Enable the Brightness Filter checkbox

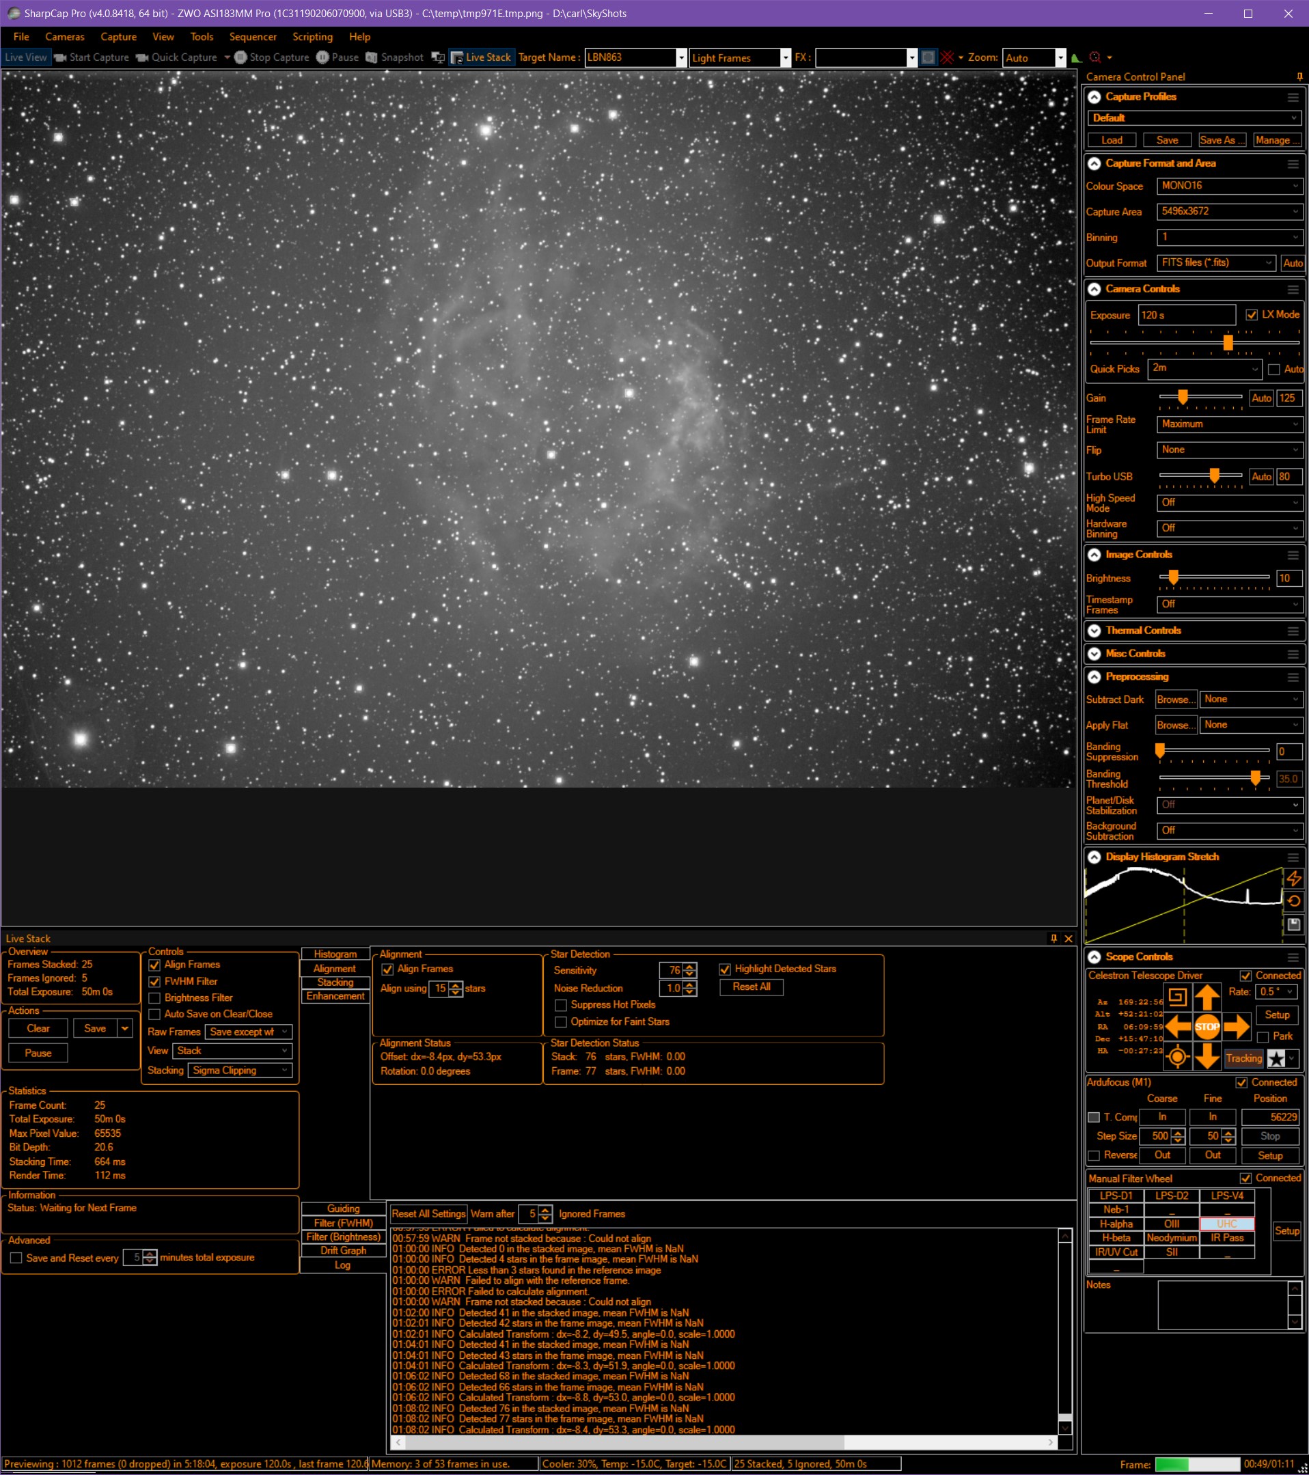pyautogui.click(x=154, y=998)
